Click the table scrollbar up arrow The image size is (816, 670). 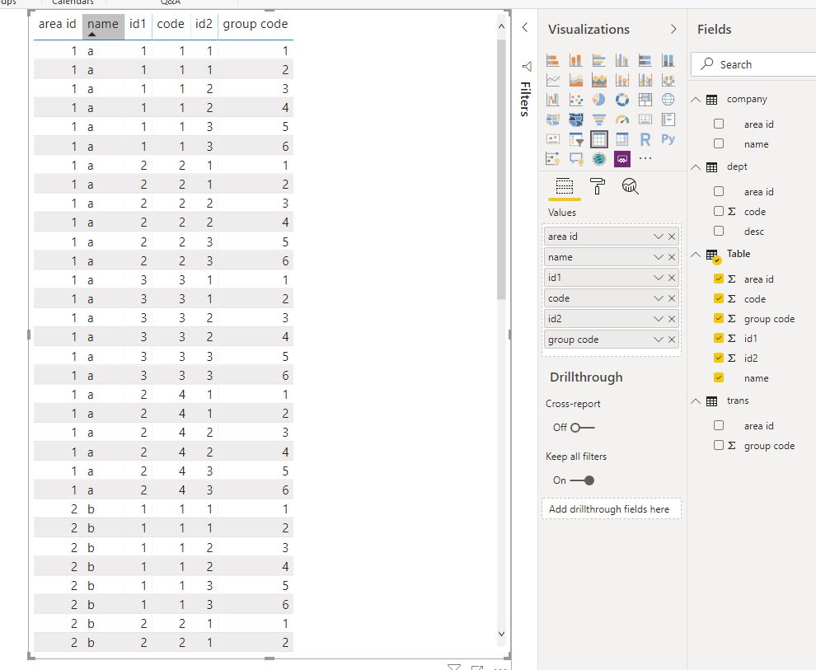coord(501,26)
